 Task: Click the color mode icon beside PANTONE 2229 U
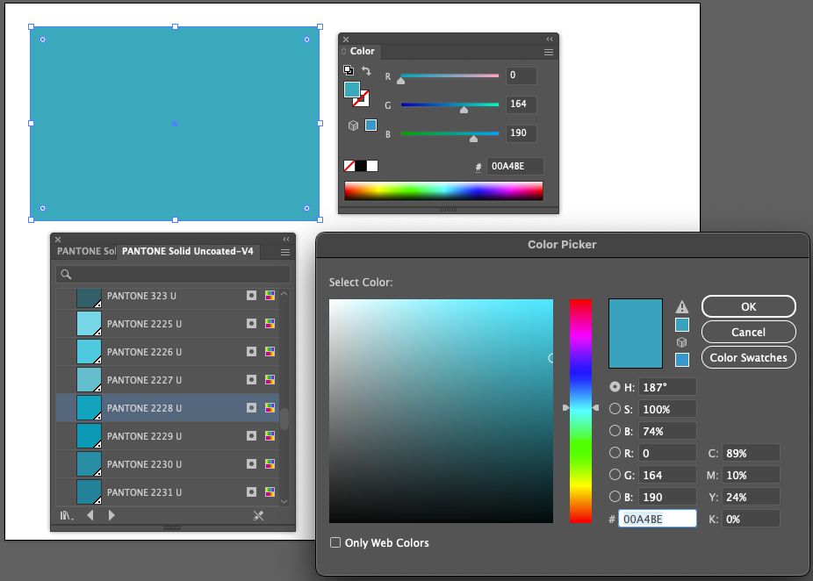[270, 437]
